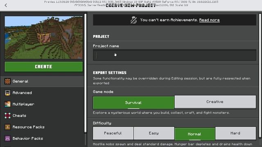
Task: Click the Create New Project title
Action: click(131, 5)
